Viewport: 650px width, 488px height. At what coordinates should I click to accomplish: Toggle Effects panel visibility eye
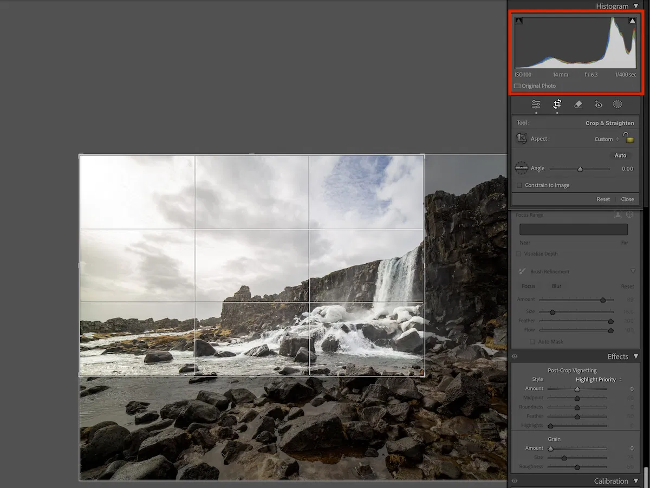point(515,356)
